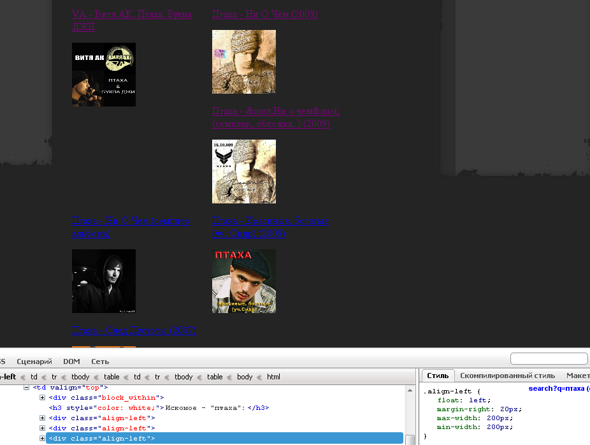The width and height of the screenshot is (590, 445).
Task: Open link 'VA - Витя АК, Птаха, Буква ДЖИ'
Action: [132, 20]
